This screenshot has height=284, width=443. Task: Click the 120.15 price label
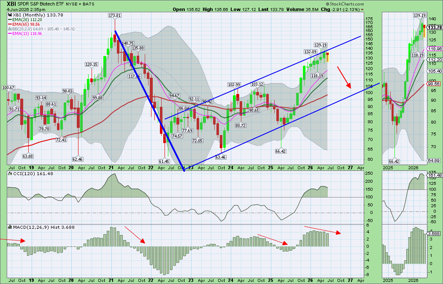coord(91,64)
